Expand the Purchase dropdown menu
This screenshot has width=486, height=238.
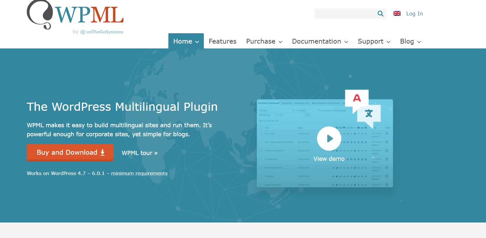tap(264, 41)
